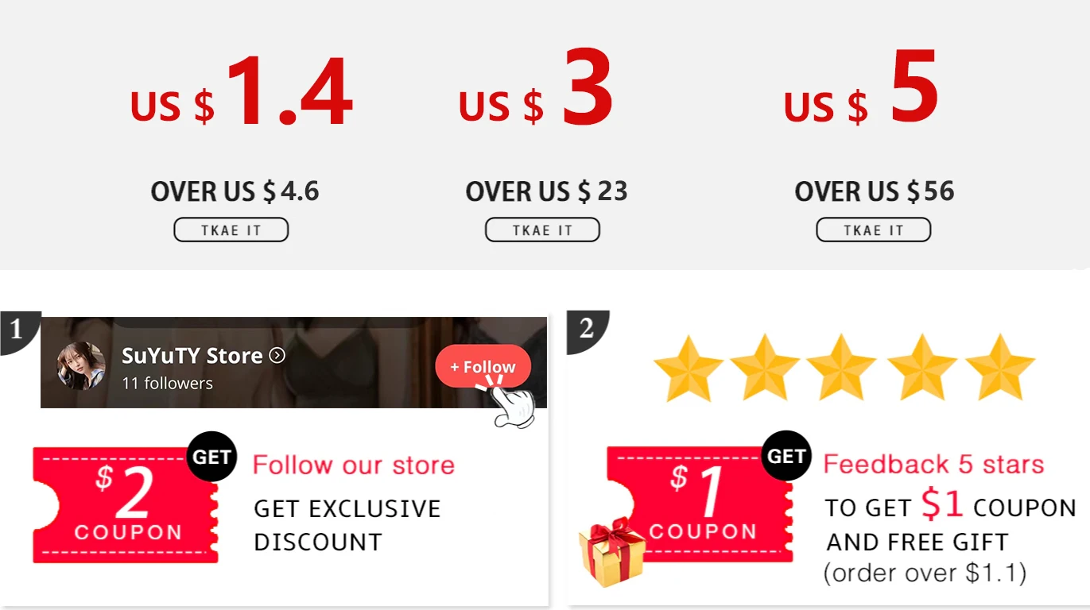Click the black GET badge on $2 coupon
The width and height of the screenshot is (1090, 610).
click(x=211, y=457)
